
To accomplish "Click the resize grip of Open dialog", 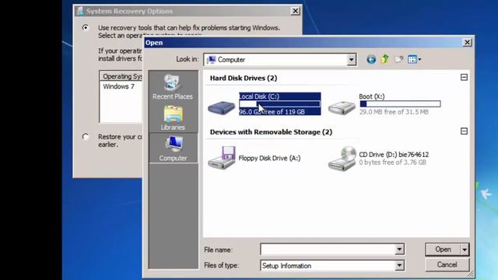I will click(470, 274).
